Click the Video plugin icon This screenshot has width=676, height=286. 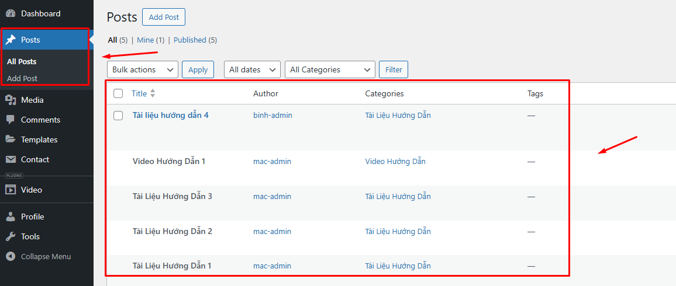(11, 190)
